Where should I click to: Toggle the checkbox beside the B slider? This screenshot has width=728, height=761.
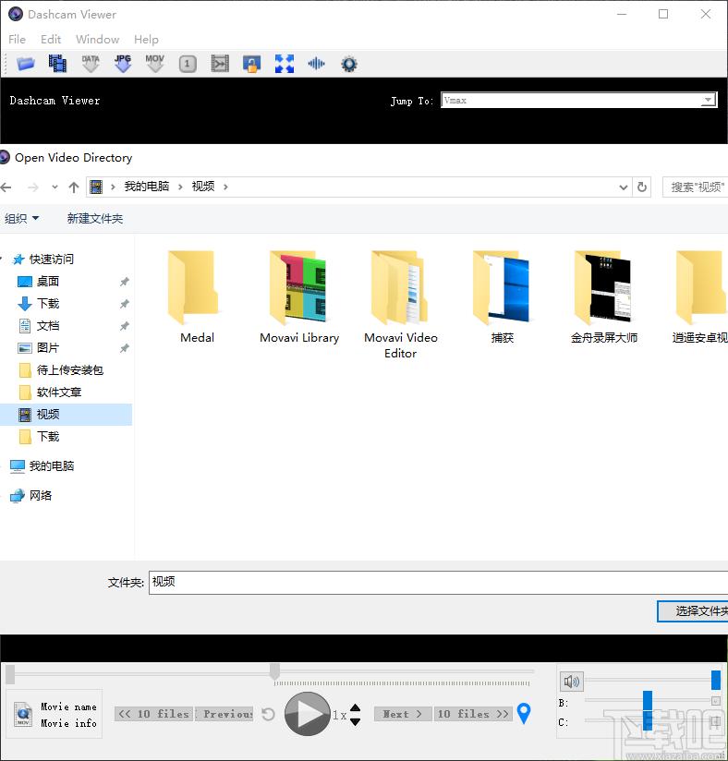point(715,701)
